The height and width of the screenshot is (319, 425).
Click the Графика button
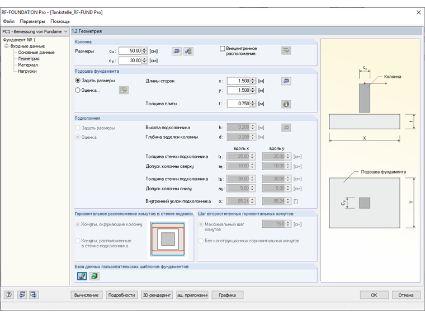coord(228,295)
